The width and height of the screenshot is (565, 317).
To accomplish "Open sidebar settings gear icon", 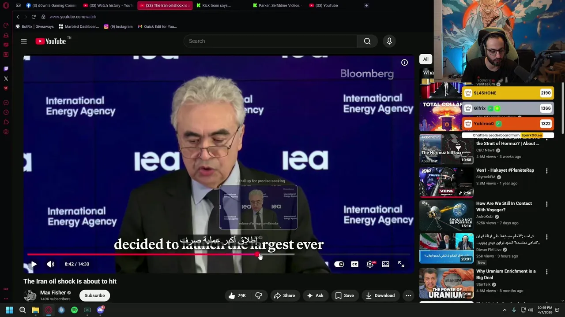I will [x=6, y=132].
